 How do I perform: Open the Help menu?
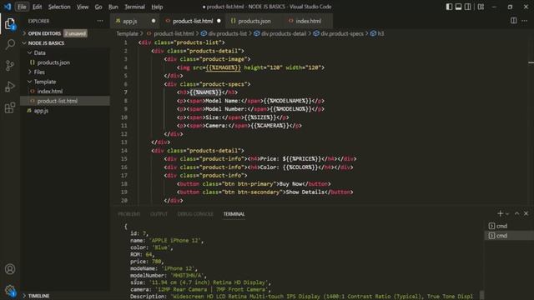click(157, 7)
